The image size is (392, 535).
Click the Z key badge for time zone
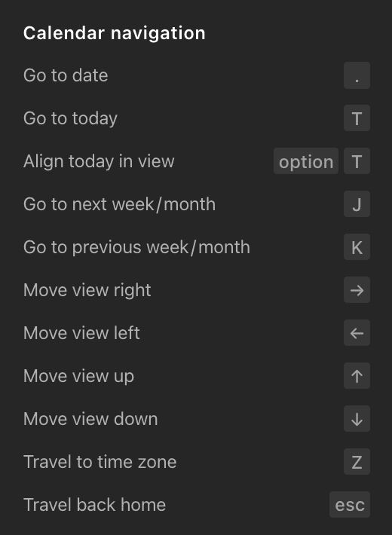(357, 462)
